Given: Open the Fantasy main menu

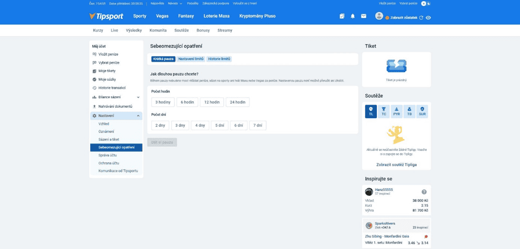Looking at the screenshot, I should [x=186, y=16].
